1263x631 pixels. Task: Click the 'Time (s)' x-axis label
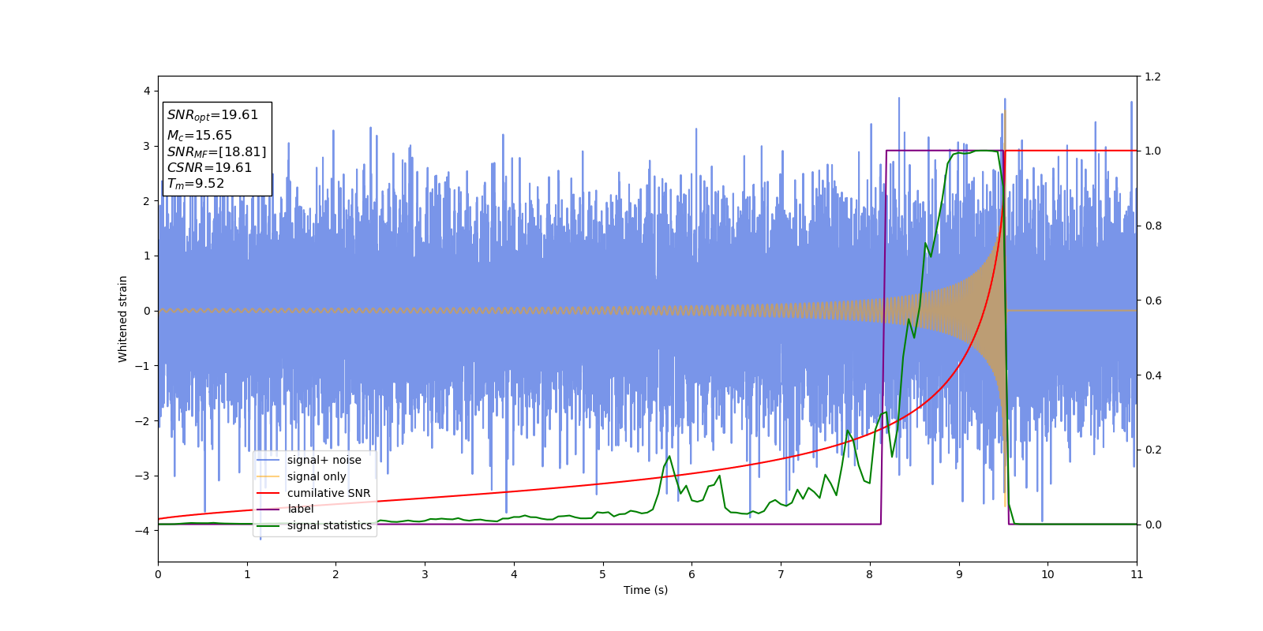(646, 590)
